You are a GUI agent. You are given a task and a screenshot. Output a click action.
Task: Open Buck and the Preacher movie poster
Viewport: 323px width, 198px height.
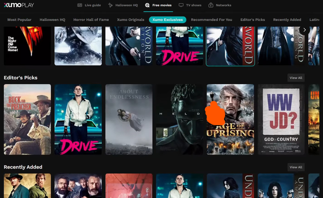pyautogui.click(x=27, y=119)
